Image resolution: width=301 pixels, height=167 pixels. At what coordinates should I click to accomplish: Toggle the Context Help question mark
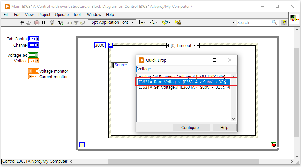[284, 22]
